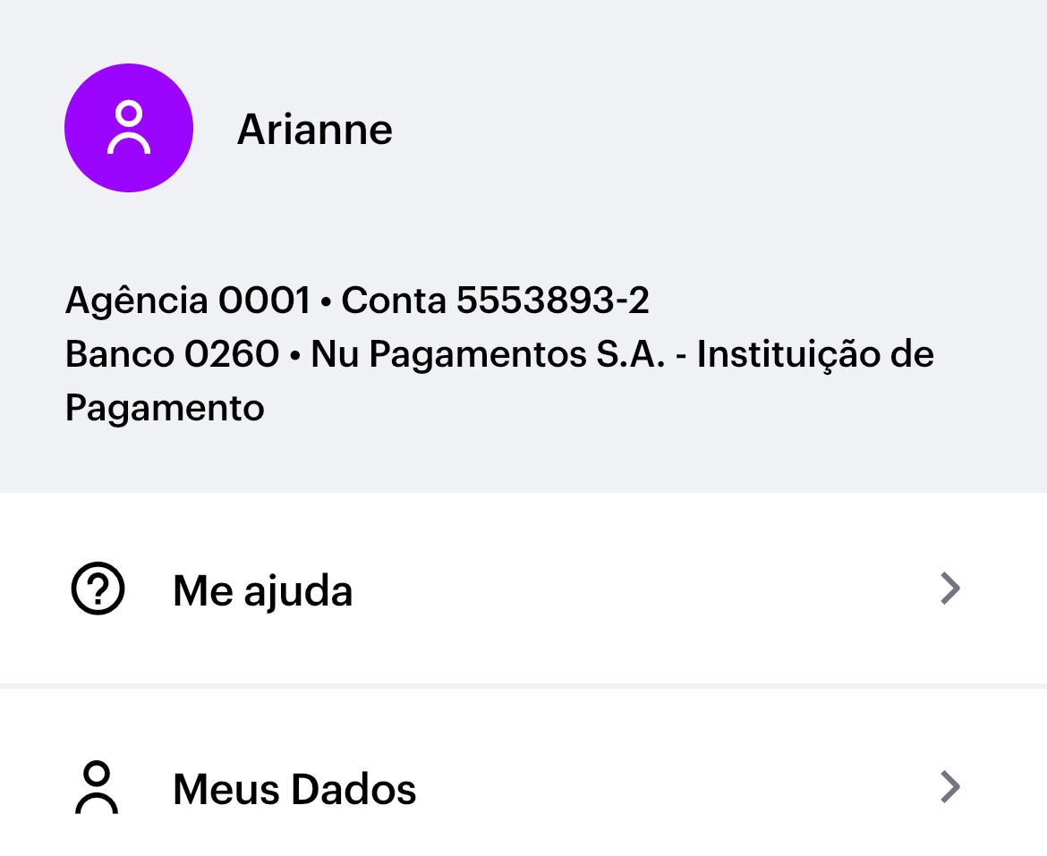Viewport: 1047px width, 856px height.
Task: Click the person icon beside Meus Dados
Action: 97,788
